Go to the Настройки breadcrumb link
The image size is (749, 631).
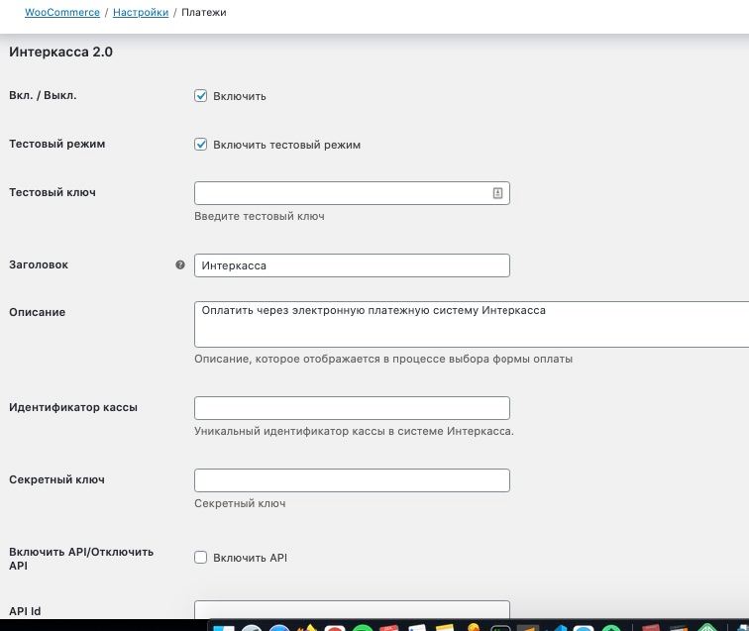(x=141, y=13)
